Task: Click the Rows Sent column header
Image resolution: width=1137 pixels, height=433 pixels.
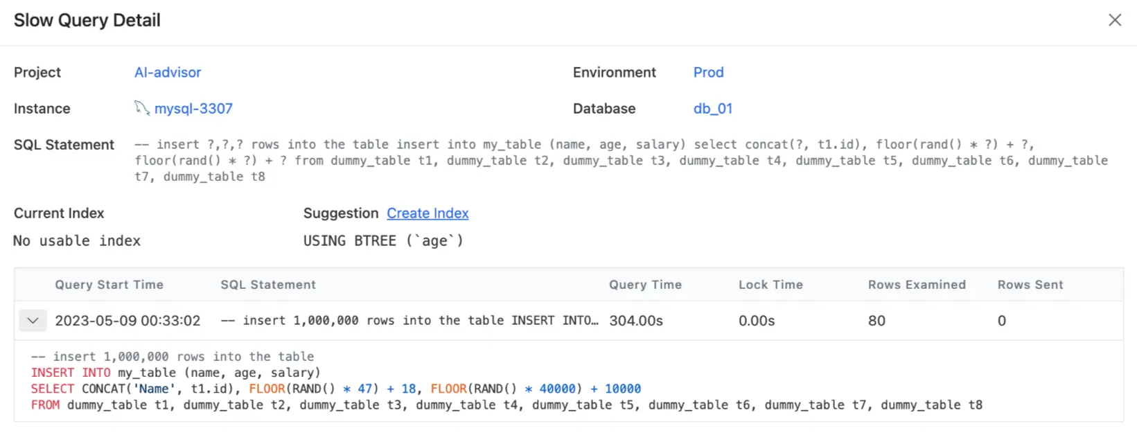Action: (x=1030, y=285)
